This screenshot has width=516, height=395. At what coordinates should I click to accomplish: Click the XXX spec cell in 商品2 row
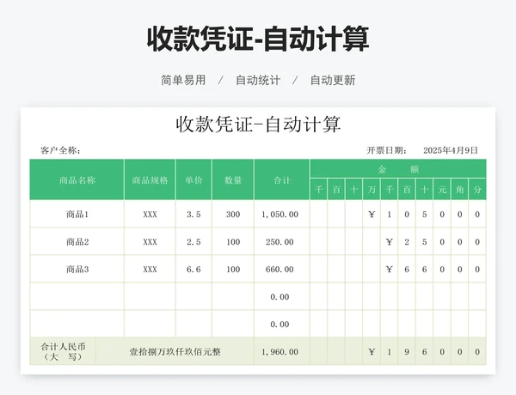coord(150,242)
